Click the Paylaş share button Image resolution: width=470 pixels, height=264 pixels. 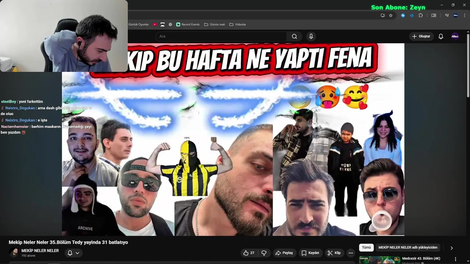coord(284,253)
